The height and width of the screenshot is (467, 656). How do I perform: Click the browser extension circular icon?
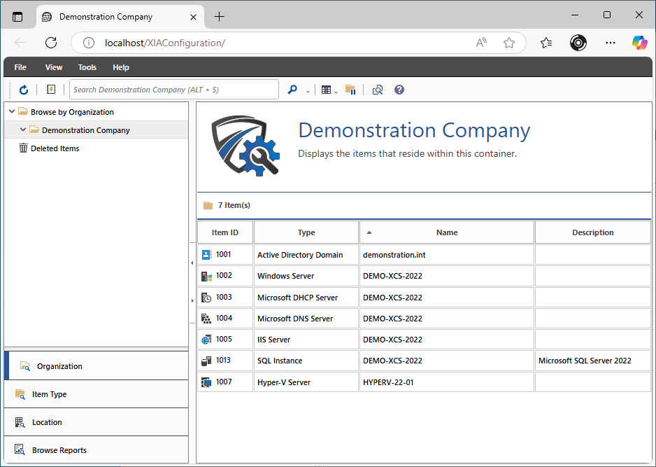(x=578, y=42)
